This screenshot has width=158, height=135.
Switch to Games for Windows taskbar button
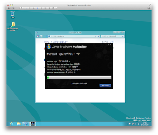[33, 124]
